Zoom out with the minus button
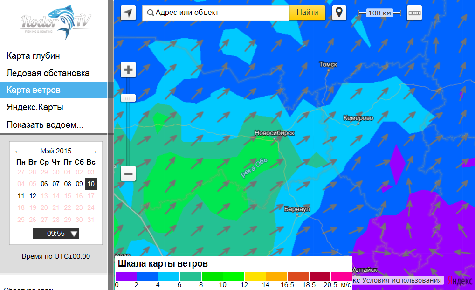This screenshot has height=290, width=475. [128, 174]
